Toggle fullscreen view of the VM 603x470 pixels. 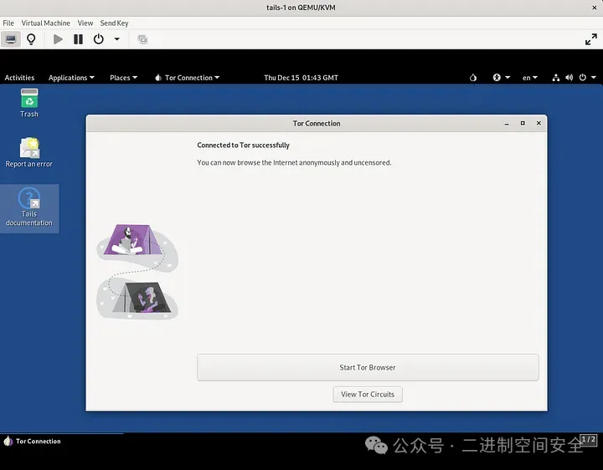pyautogui.click(x=590, y=39)
